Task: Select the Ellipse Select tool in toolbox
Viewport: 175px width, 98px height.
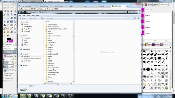Action: click(8, 8)
